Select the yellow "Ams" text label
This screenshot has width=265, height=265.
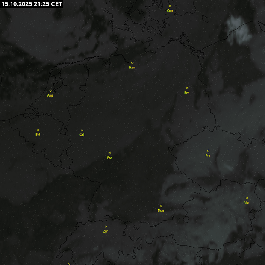point(50,95)
